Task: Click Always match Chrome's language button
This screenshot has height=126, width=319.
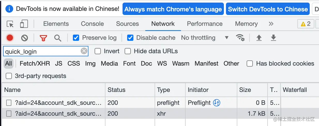Action: click(x=173, y=9)
